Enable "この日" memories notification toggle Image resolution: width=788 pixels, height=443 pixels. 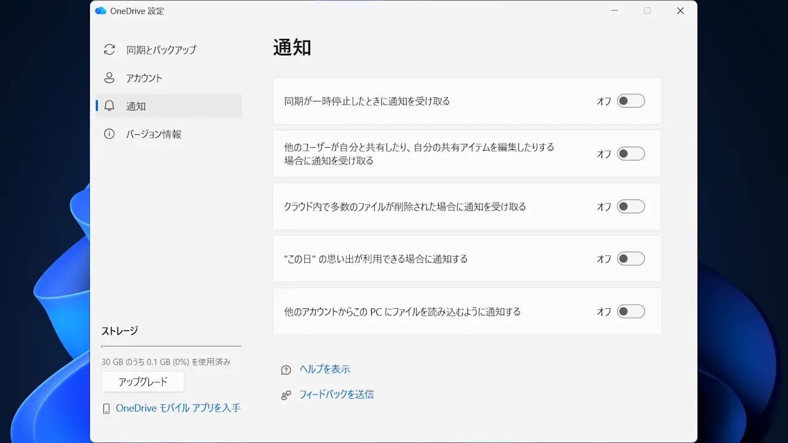631,259
